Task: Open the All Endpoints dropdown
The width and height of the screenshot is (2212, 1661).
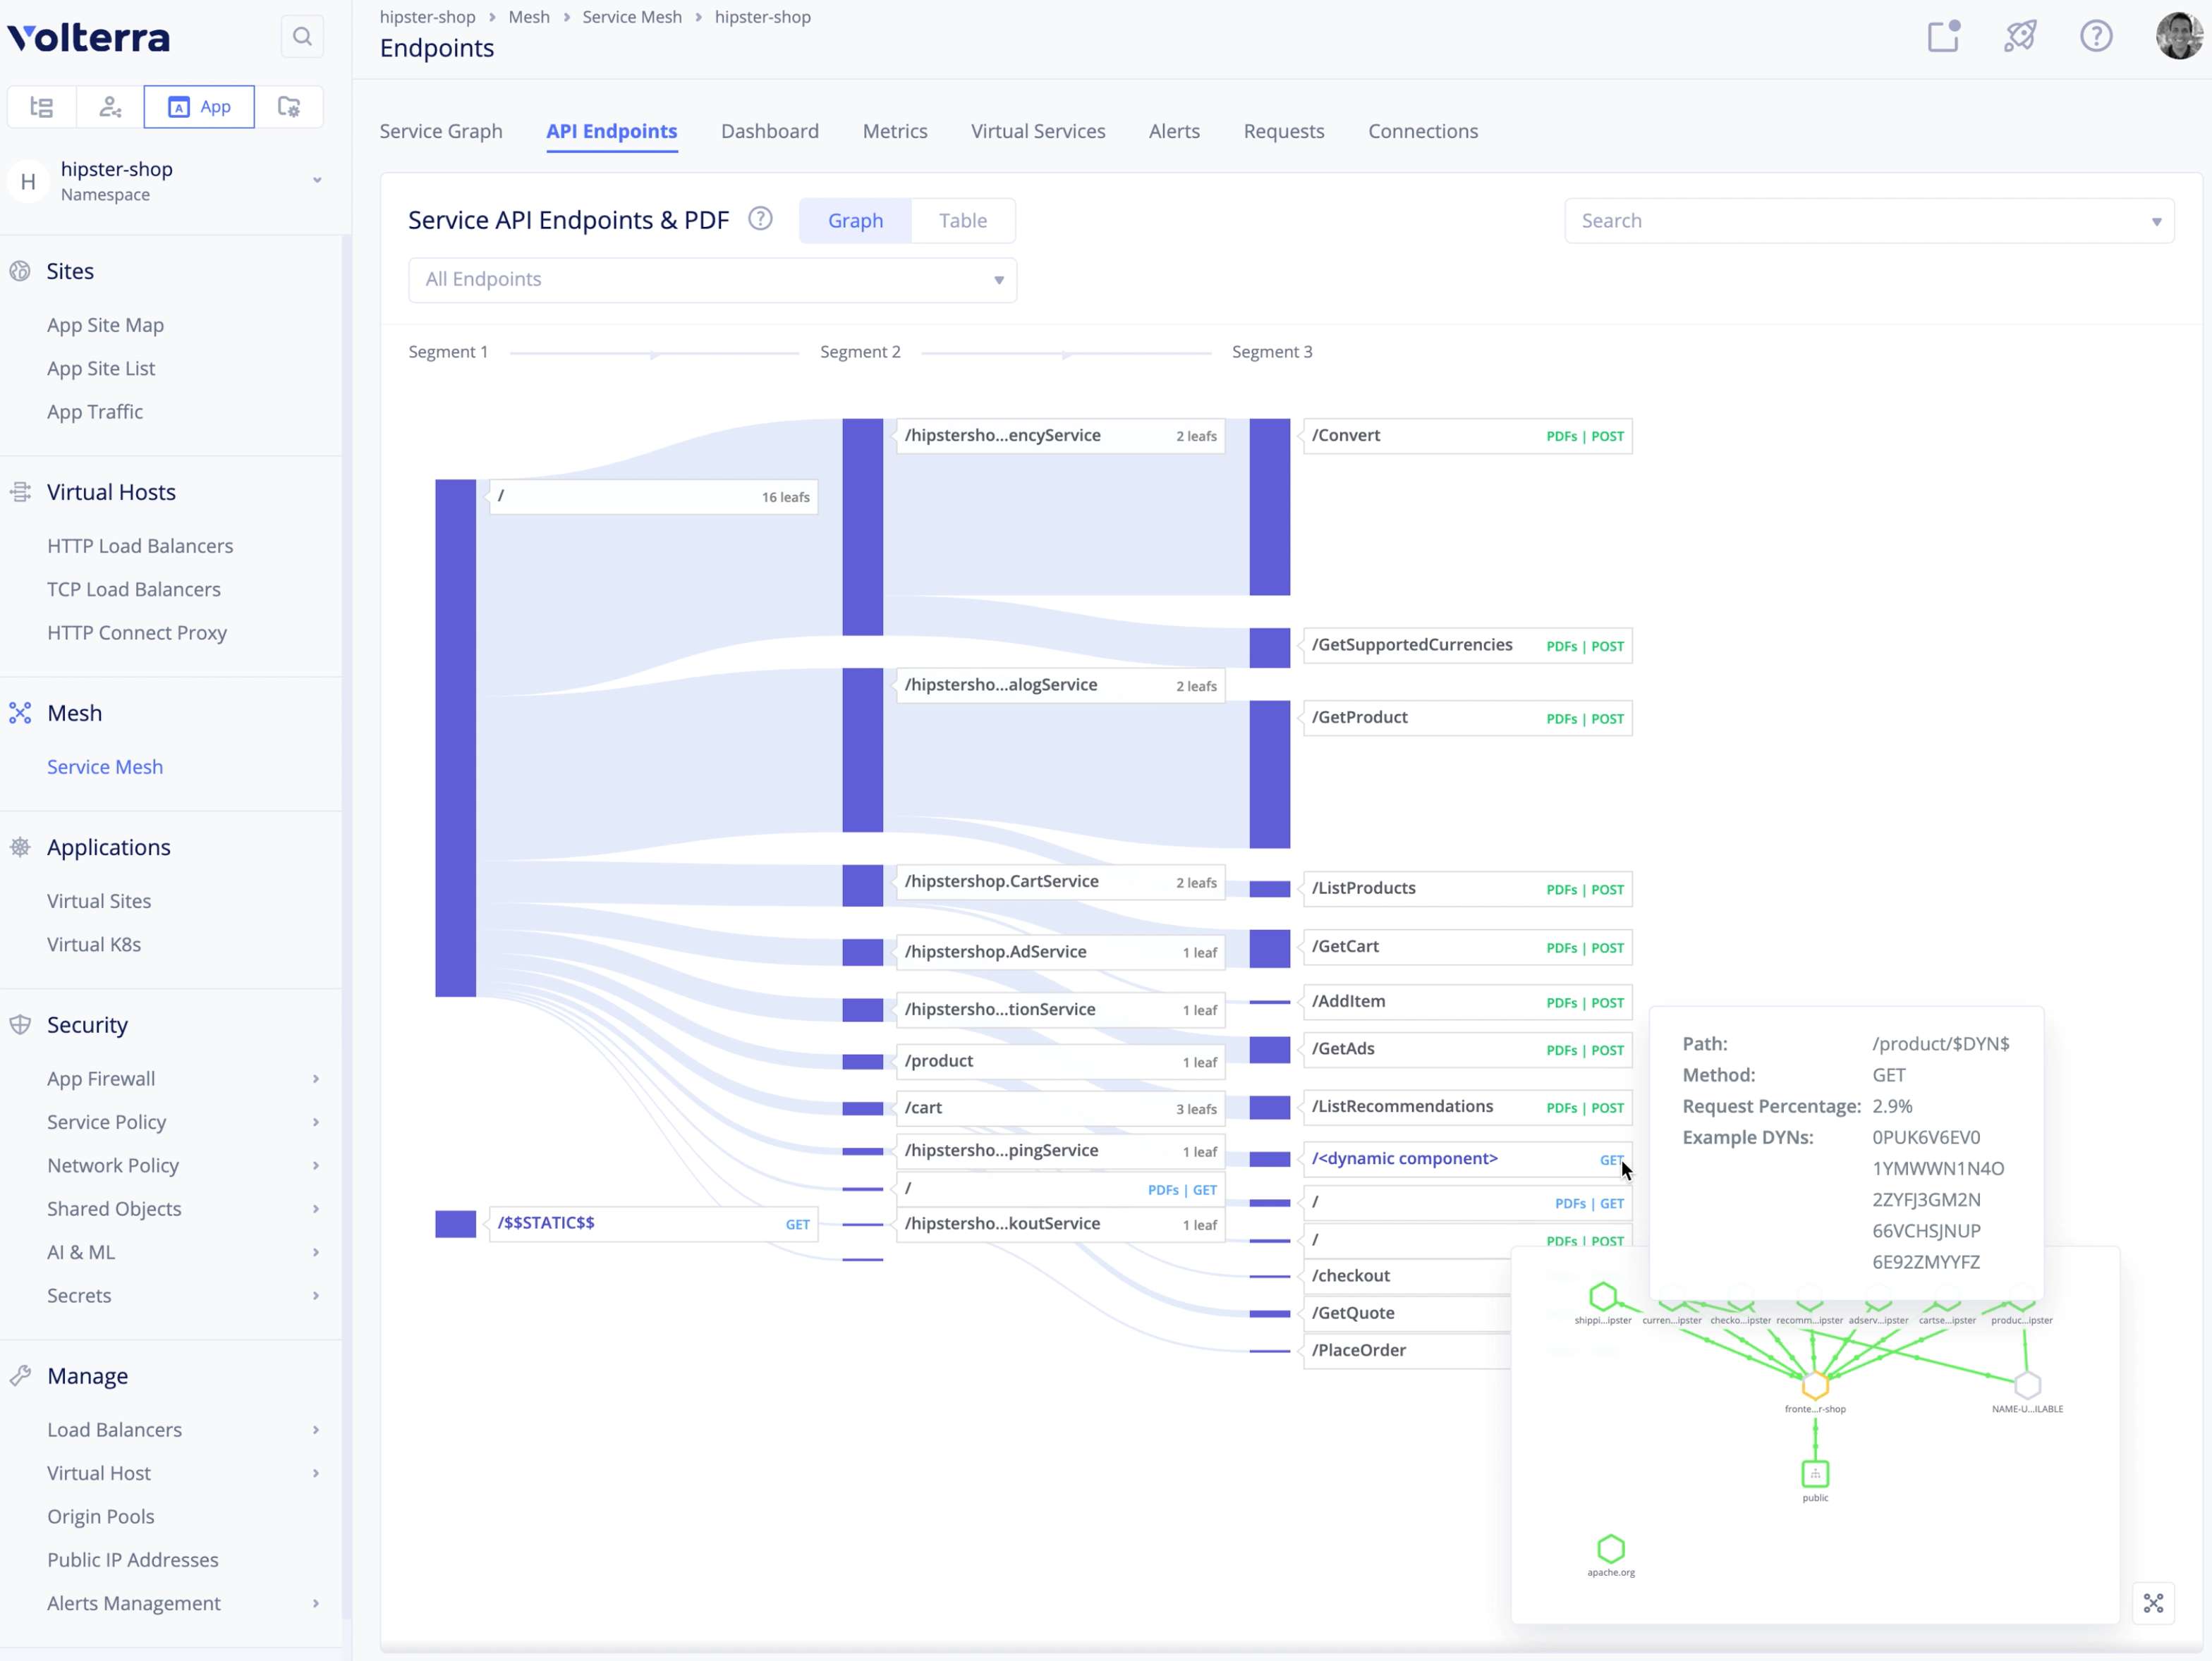Action: point(712,280)
